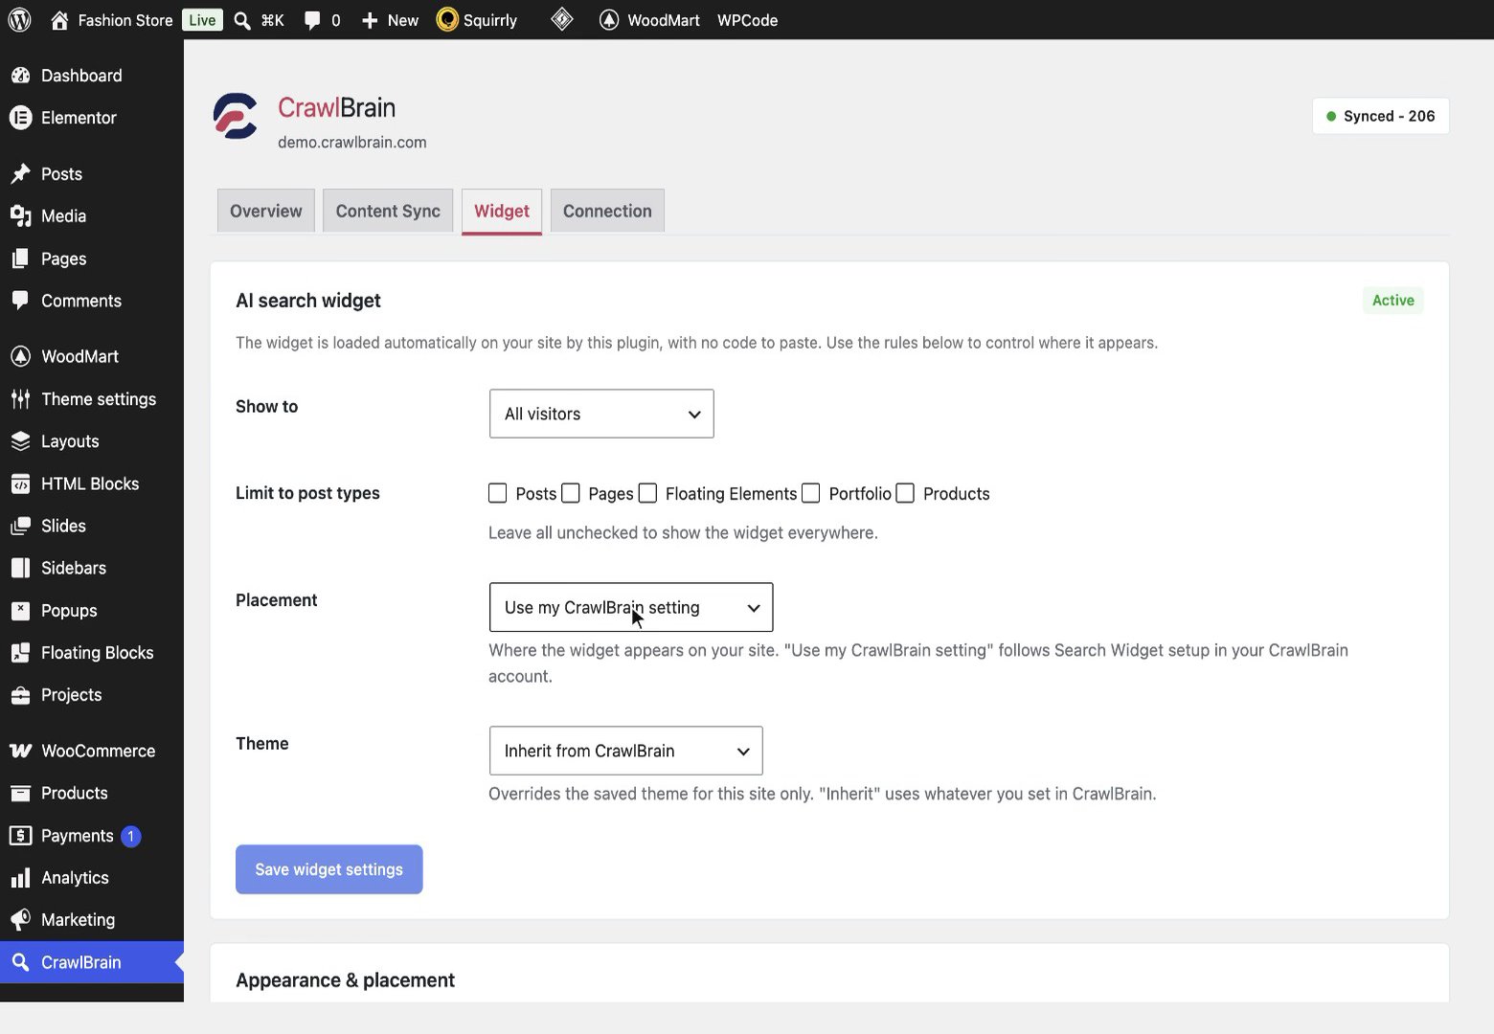Check the Posts post type checkbox
The image size is (1494, 1034).
(497, 493)
